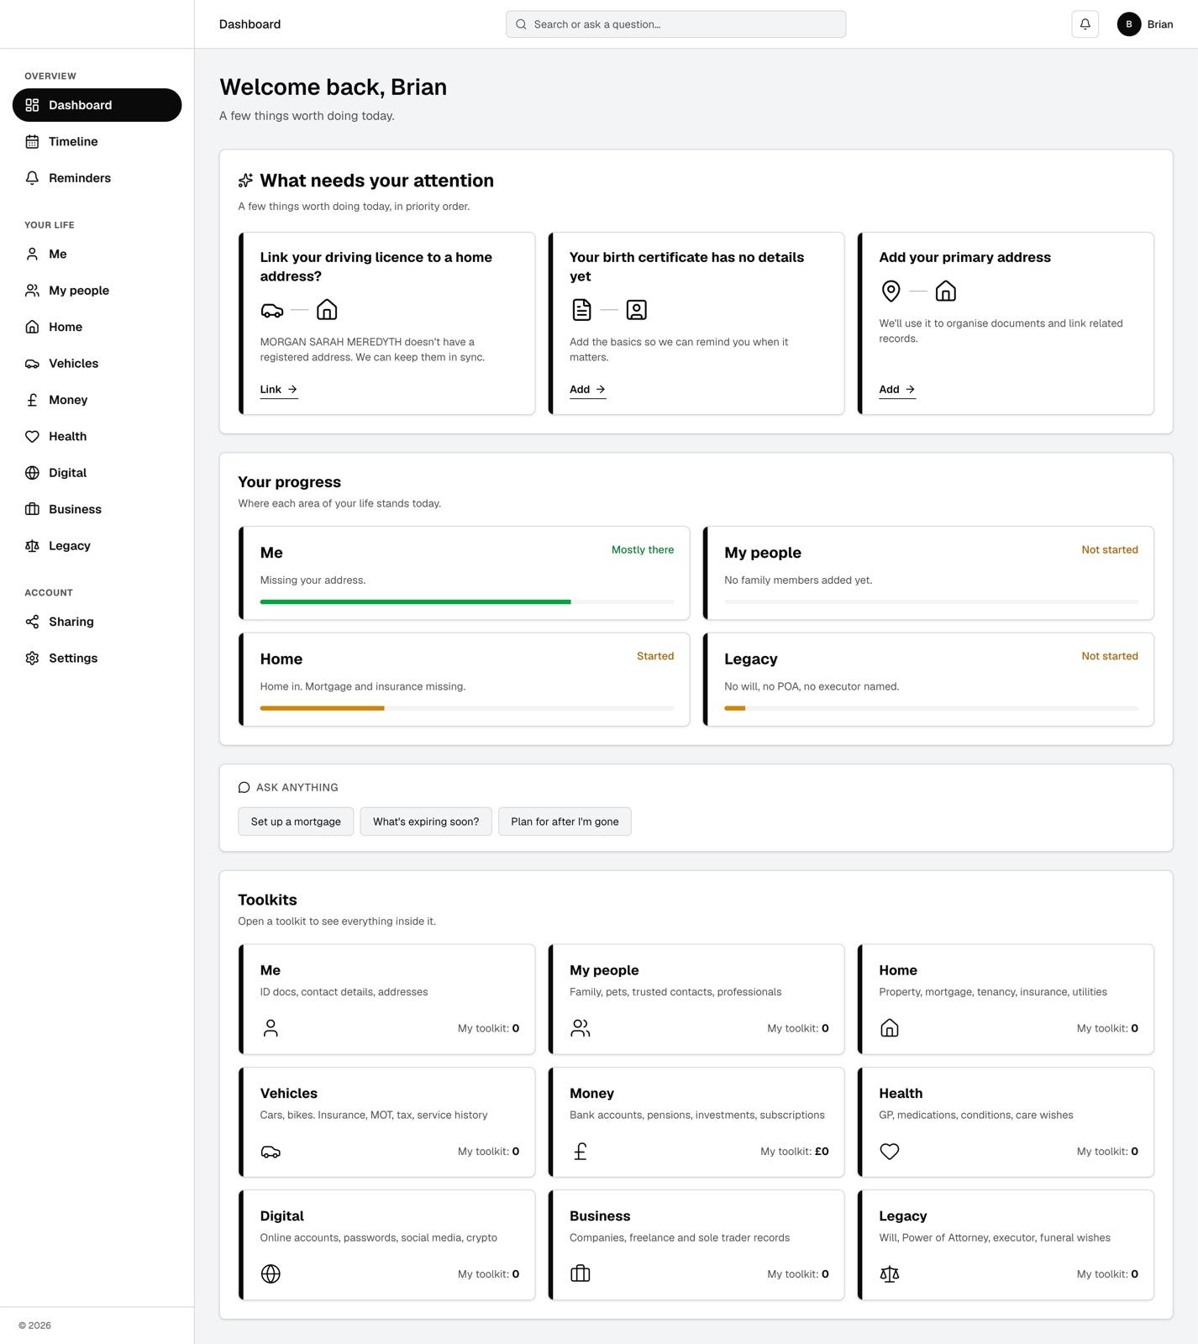
Task: Click the calendar icon next to Timeline
Action: [32, 142]
